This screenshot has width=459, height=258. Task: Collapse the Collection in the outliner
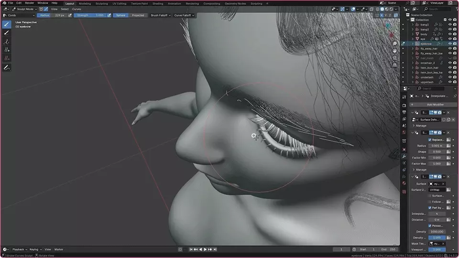click(x=408, y=20)
